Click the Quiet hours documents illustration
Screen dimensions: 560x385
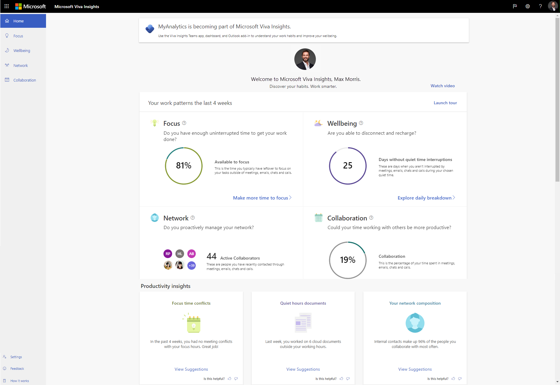[x=303, y=323]
